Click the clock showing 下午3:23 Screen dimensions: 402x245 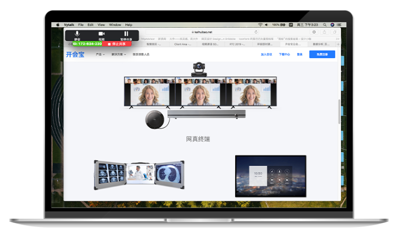coord(307,25)
